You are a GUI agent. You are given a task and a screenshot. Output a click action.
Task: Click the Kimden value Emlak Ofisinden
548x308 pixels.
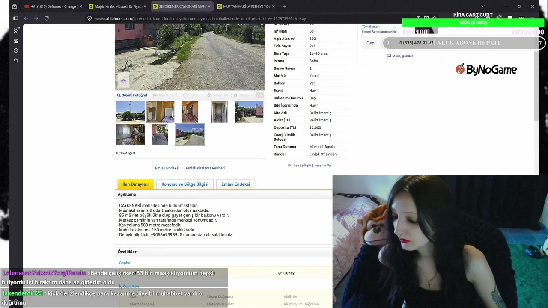pos(323,154)
